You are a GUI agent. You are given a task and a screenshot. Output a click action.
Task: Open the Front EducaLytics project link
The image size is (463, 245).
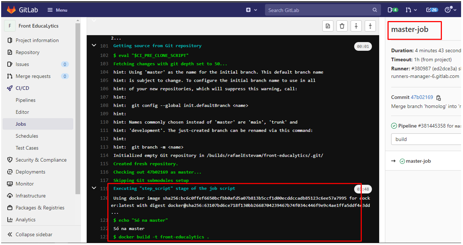coord(38,26)
